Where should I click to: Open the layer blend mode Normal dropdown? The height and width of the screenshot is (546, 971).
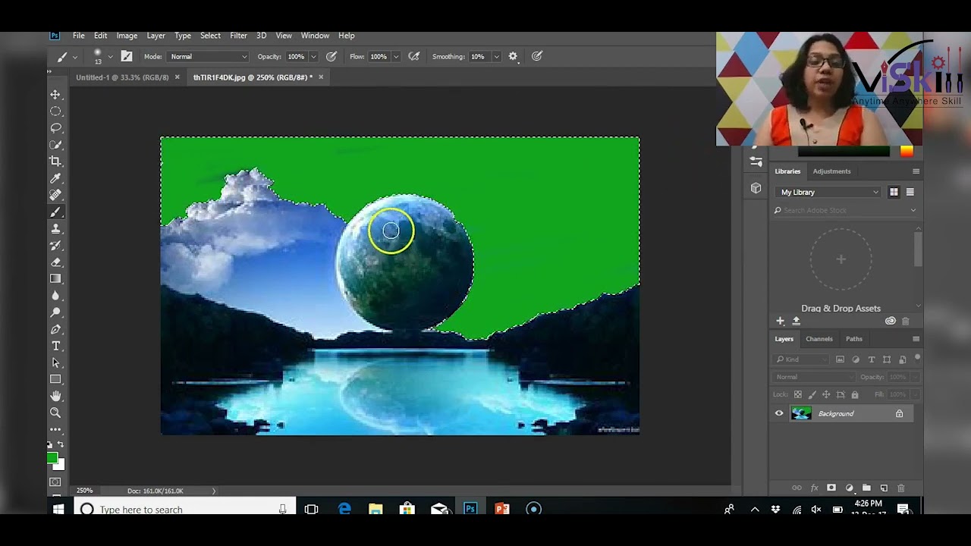tap(814, 377)
